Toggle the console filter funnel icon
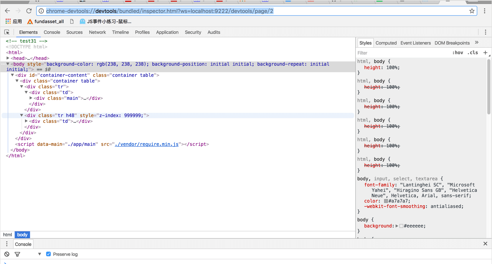 tap(17, 254)
